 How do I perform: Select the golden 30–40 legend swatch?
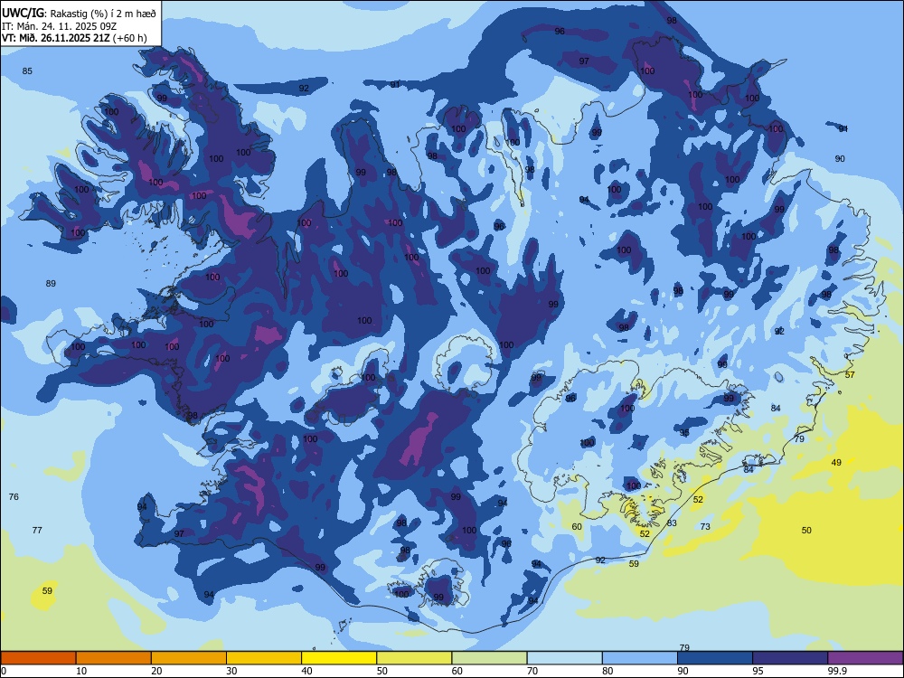pyautogui.click(x=264, y=658)
